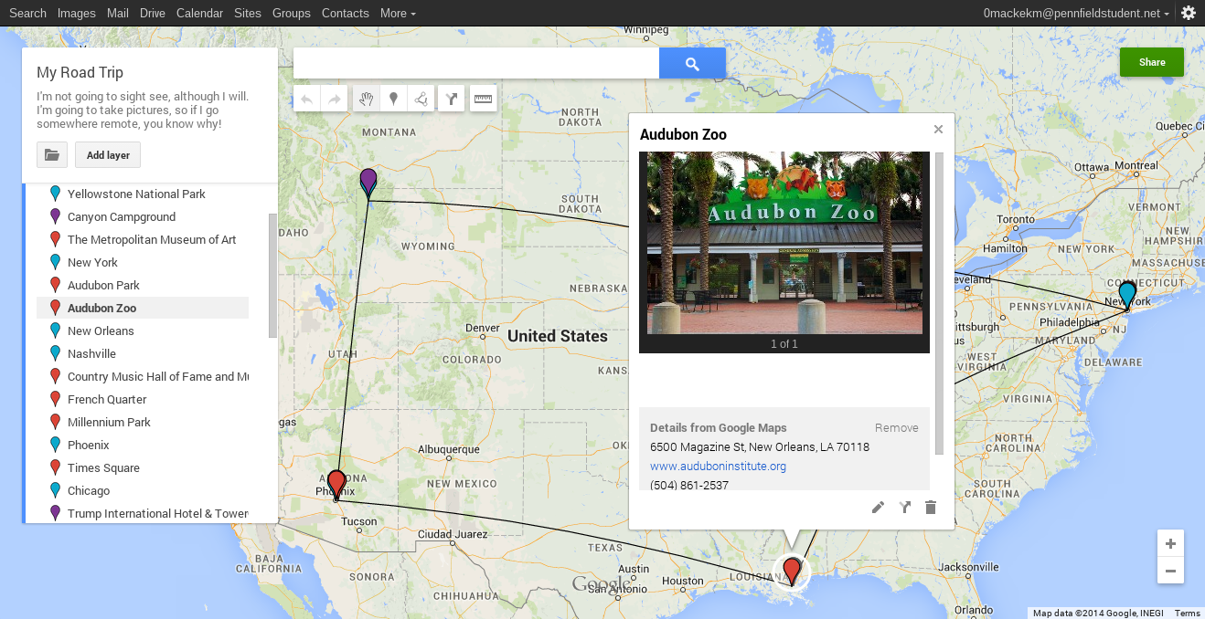1205x619 pixels.
Task: Click the My Road Trip title
Action: point(80,73)
